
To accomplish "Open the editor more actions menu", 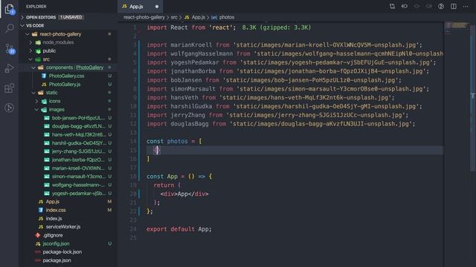I will coord(466,7).
